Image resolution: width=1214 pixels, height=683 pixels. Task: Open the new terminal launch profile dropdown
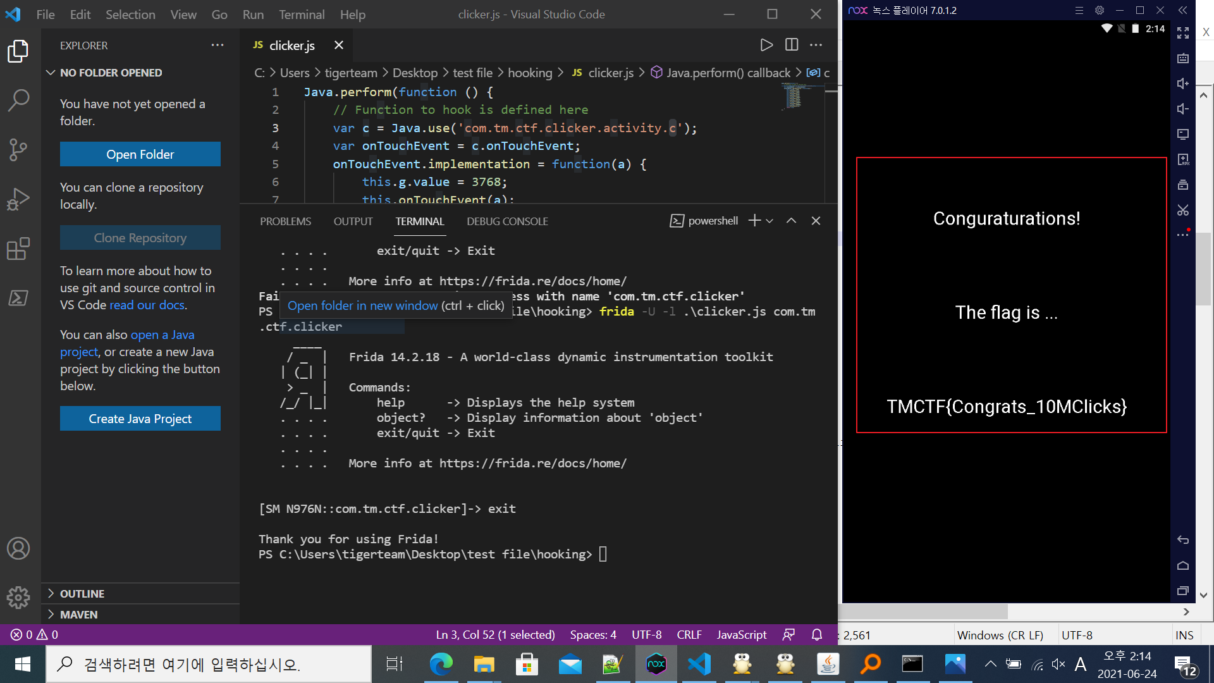(x=769, y=221)
